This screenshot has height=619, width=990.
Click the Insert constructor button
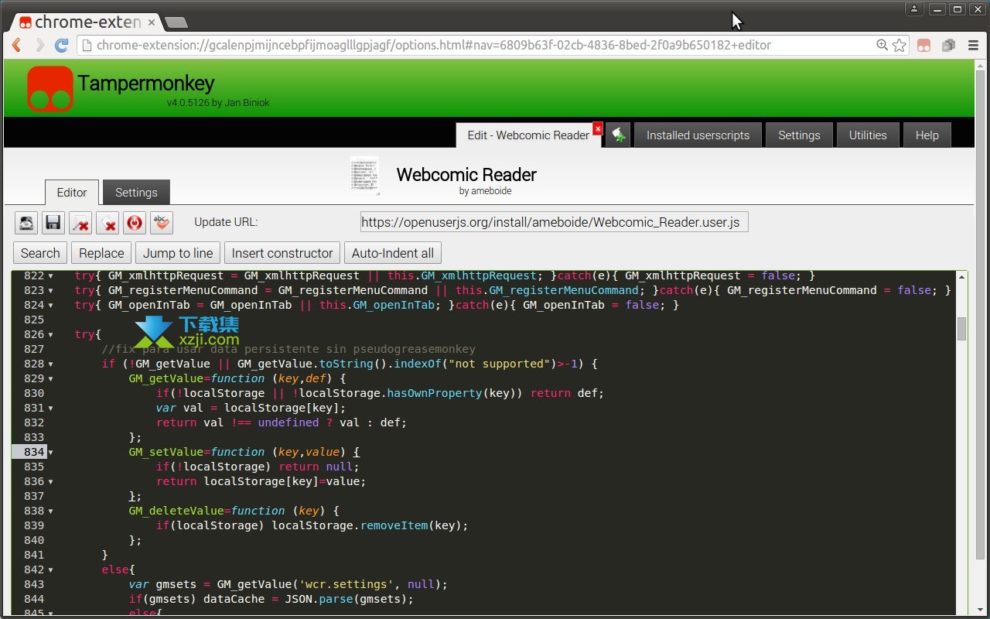point(282,253)
